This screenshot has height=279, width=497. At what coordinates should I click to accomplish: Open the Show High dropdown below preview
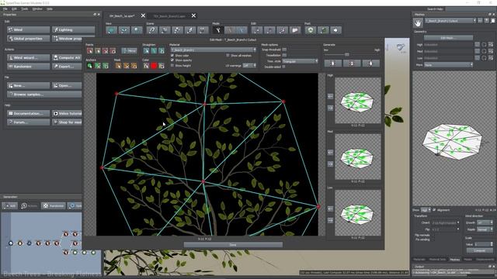pyautogui.click(x=426, y=210)
